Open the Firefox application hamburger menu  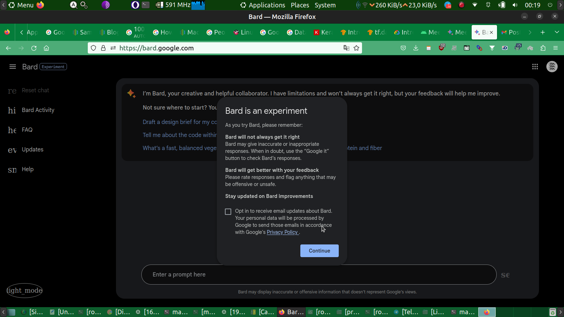click(x=556, y=48)
